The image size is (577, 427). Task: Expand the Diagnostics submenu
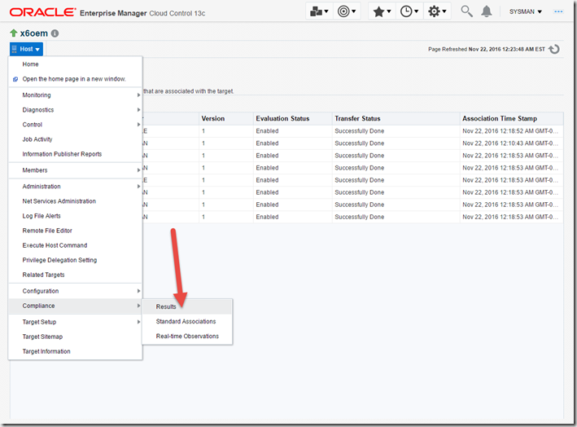pyautogui.click(x=75, y=110)
